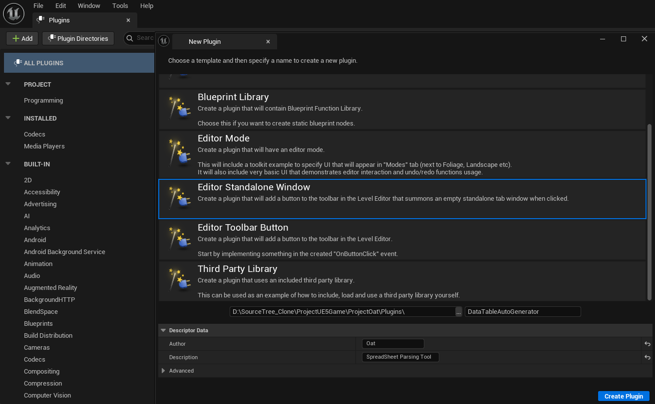Select Accessibility category
655x404 pixels.
point(42,192)
